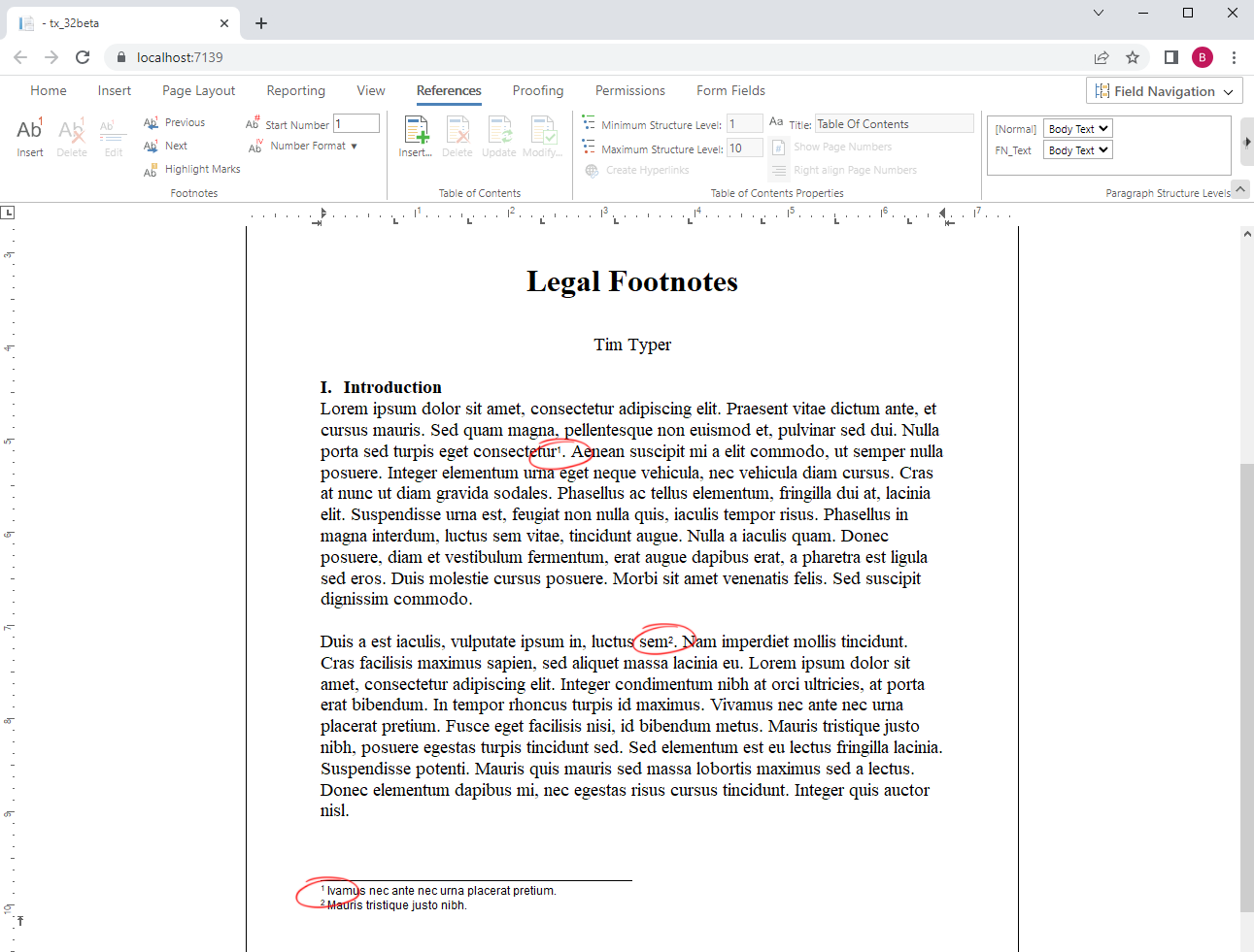Click the Title field 'Table Of Contents'
The image size is (1254, 952).
[894, 123]
